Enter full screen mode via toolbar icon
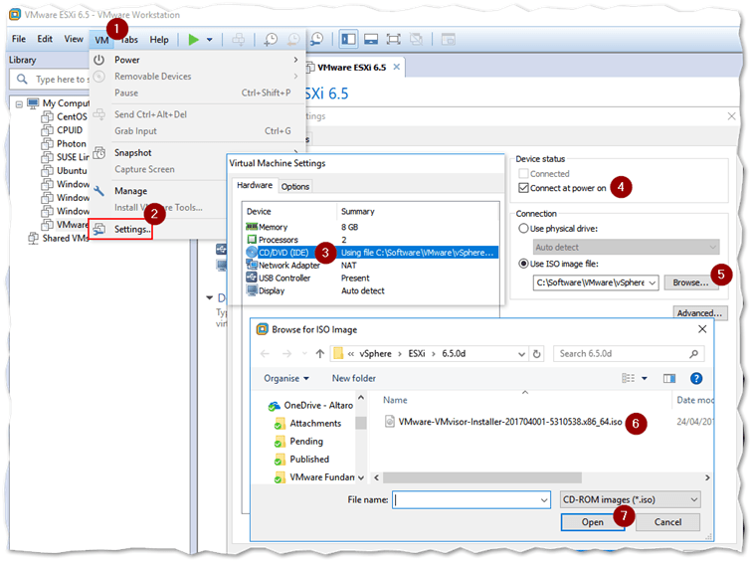This screenshot has height=562, width=752. click(x=394, y=40)
